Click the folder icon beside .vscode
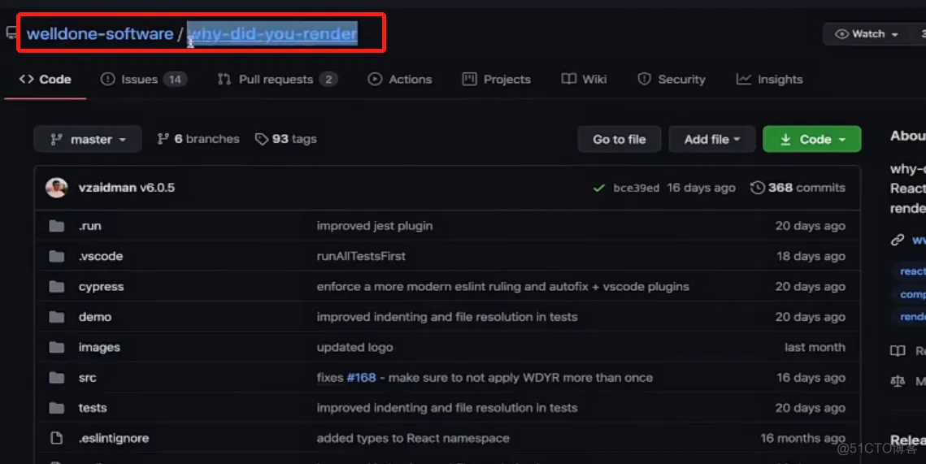This screenshot has width=926, height=464. pyautogui.click(x=57, y=256)
